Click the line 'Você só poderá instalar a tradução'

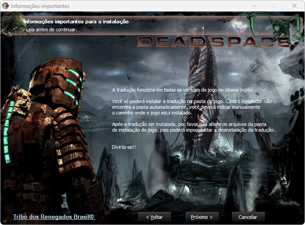[x=192, y=101]
